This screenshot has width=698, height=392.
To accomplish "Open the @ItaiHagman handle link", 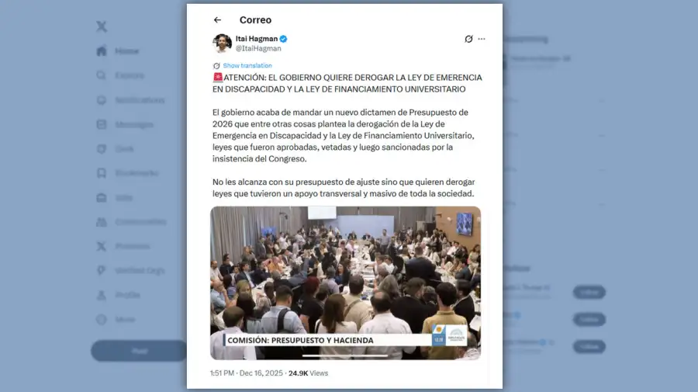I will [258, 49].
